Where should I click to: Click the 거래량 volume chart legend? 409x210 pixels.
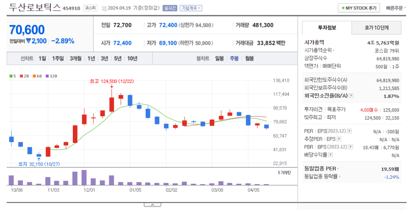(x=285, y=173)
